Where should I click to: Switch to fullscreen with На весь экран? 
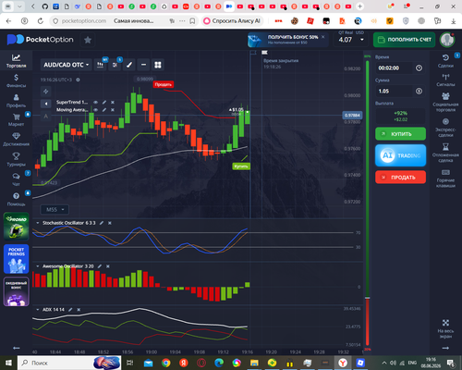tap(445, 328)
